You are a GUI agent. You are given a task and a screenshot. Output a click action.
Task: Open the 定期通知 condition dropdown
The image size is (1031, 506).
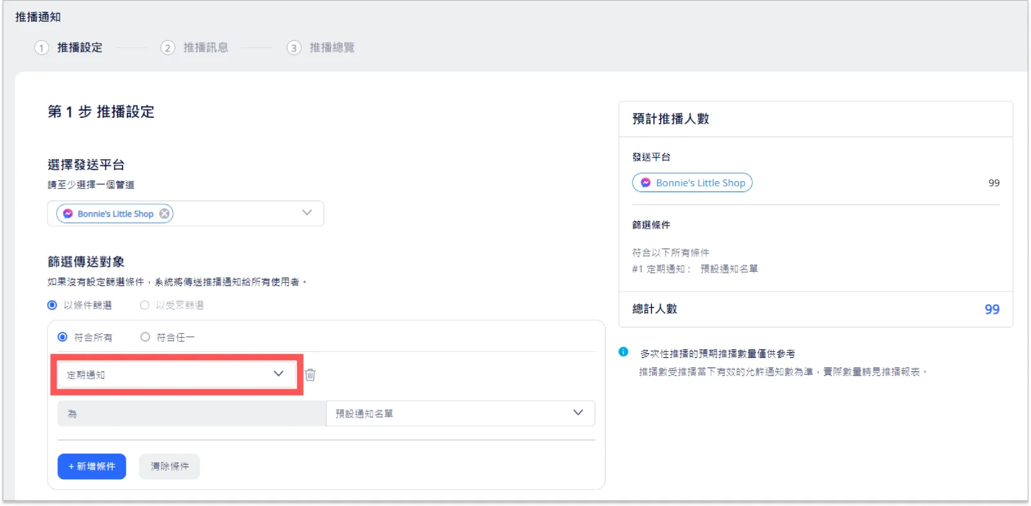coord(176,374)
